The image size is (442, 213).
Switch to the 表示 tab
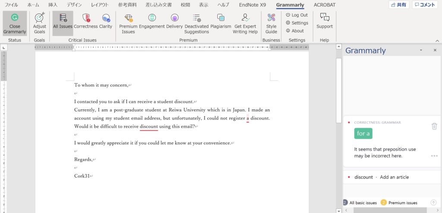(x=204, y=5)
